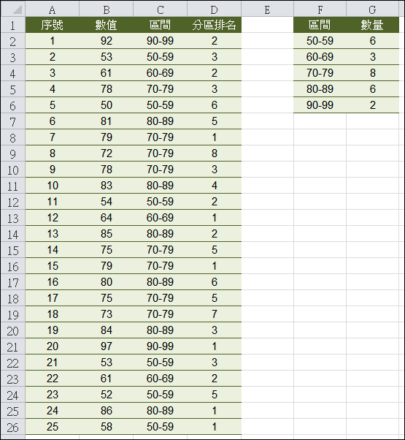Select cell with value 86 in column B
This screenshot has height=440, width=405.
[106, 411]
